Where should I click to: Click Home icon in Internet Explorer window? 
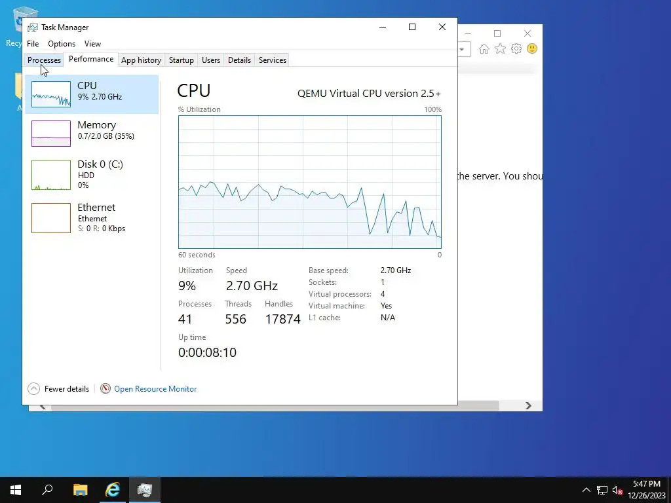point(484,48)
